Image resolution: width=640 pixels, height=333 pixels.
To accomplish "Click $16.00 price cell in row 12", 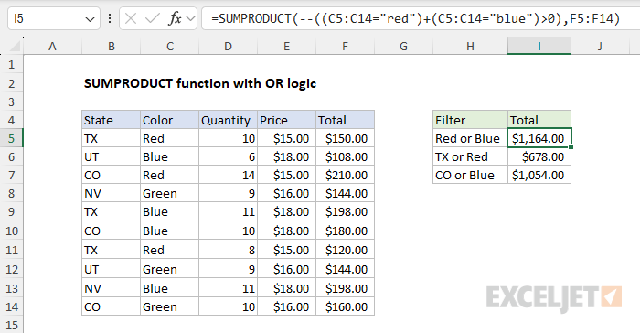I will tap(286, 269).
